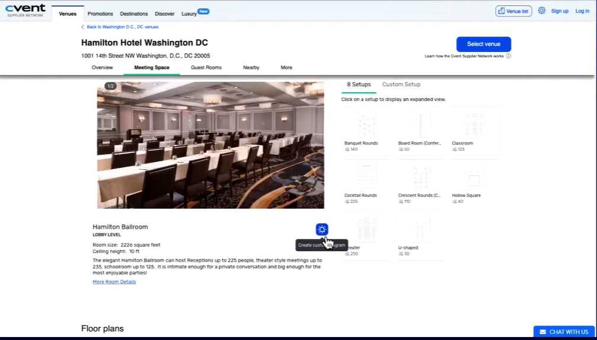Click the info icon beside Cvent Supplier Network works
Image resolution: width=597 pixels, height=340 pixels.
tap(508, 56)
